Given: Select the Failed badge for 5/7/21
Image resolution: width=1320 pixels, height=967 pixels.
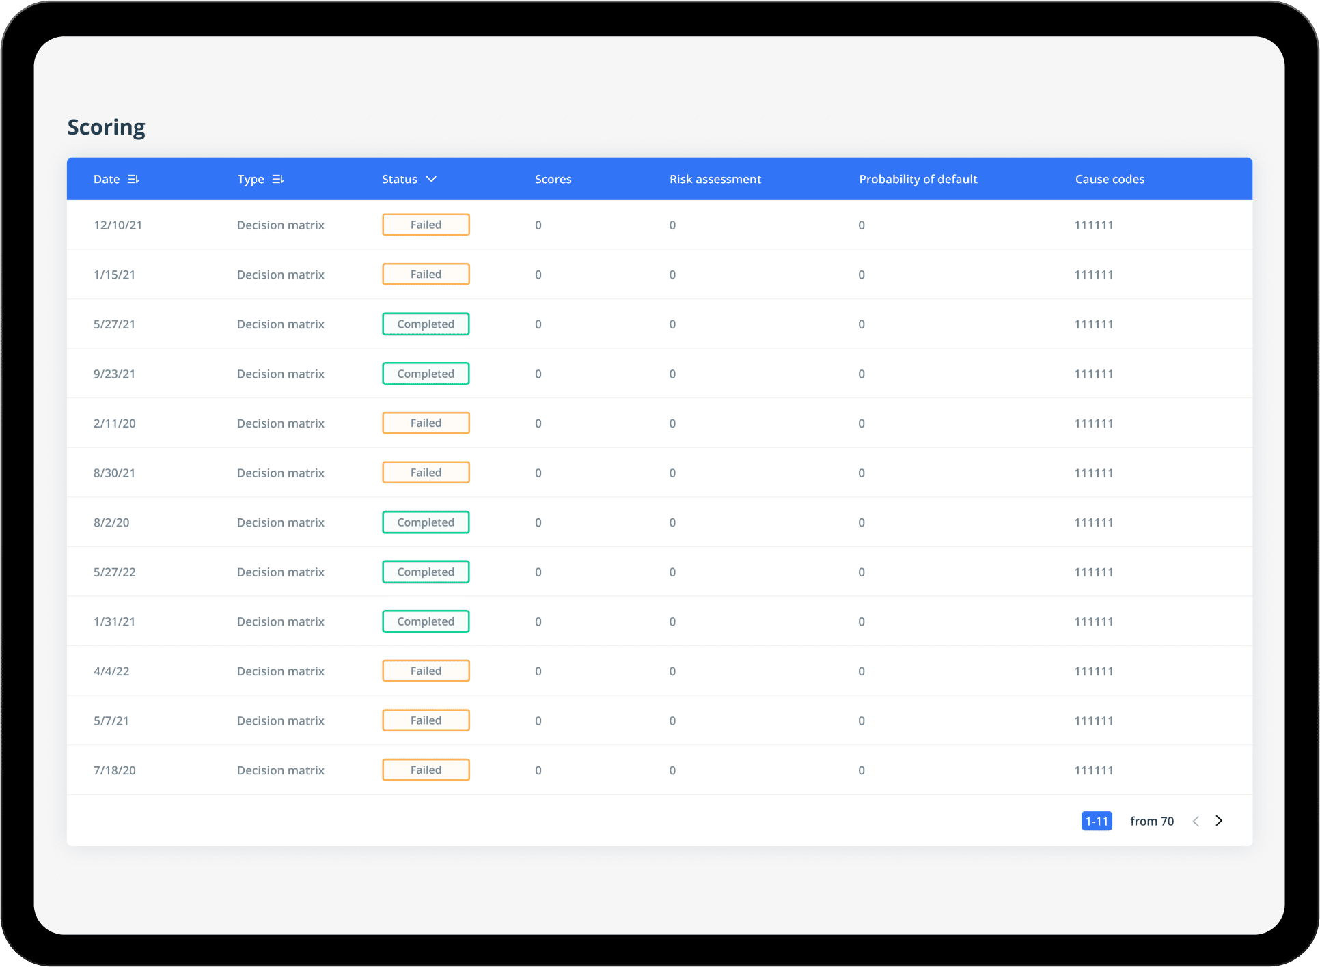Looking at the screenshot, I should 426,720.
